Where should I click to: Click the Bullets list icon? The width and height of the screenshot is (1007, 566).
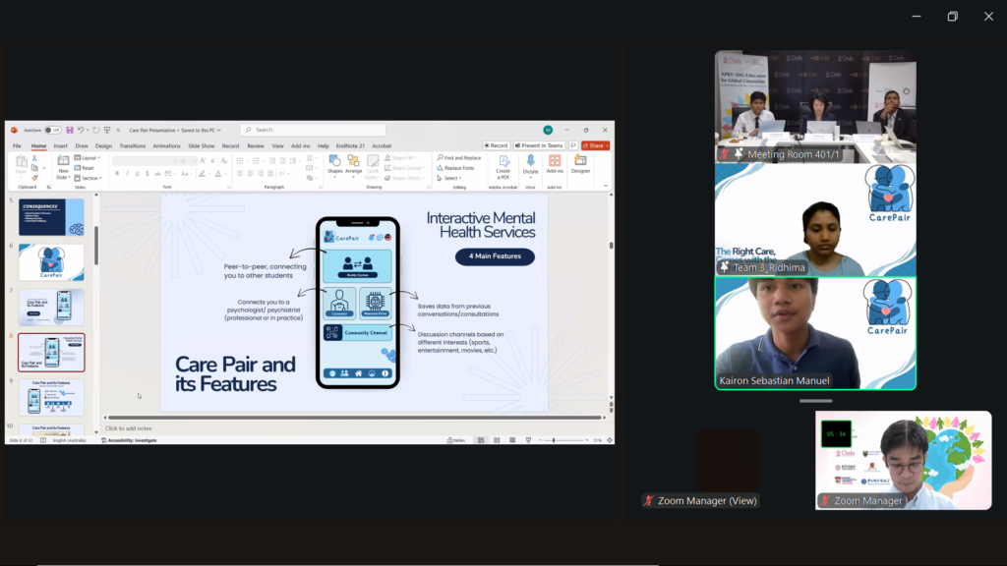click(240, 160)
